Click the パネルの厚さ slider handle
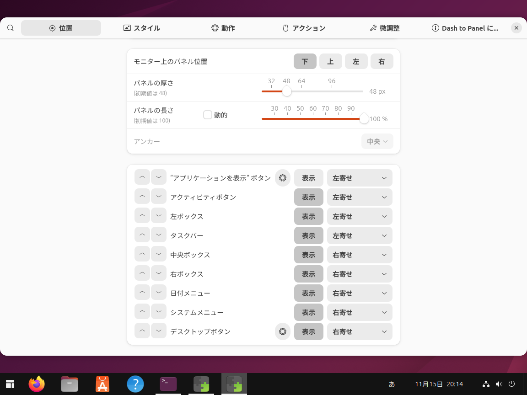 [x=287, y=91]
